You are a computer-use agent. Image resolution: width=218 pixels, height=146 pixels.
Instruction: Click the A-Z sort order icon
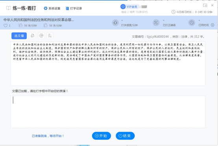(50, 36)
